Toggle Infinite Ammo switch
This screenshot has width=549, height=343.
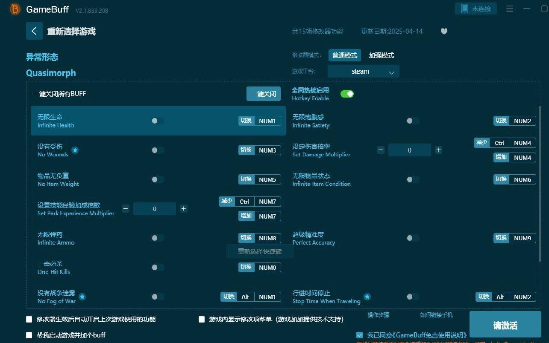tap(158, 238)
